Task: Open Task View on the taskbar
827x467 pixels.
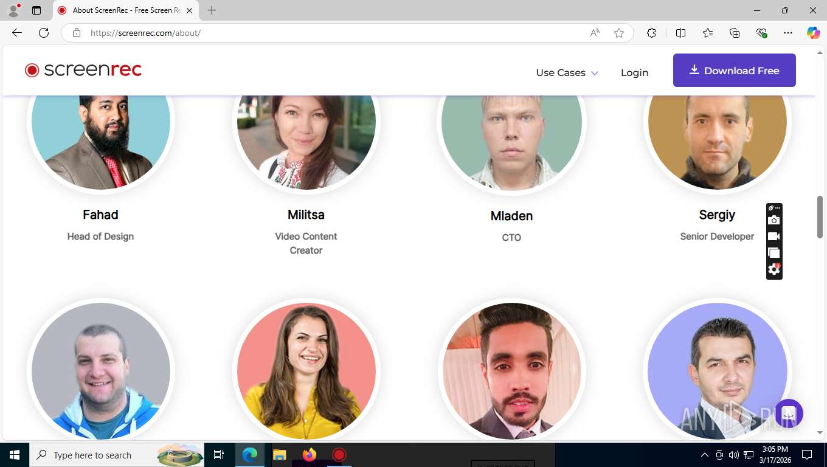Action: (x=219, y=455)
